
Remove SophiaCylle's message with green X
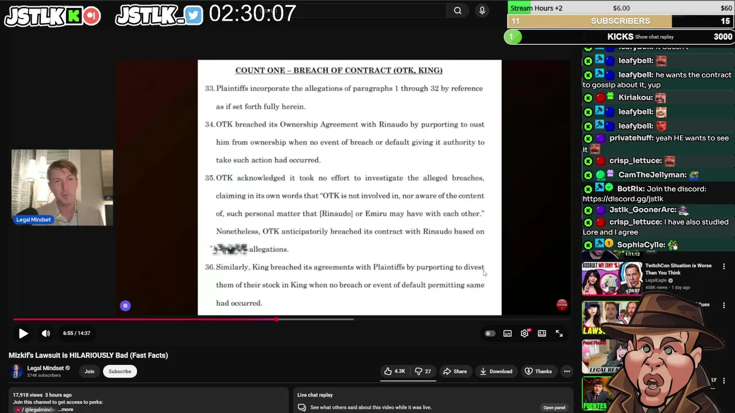point(588,245)
